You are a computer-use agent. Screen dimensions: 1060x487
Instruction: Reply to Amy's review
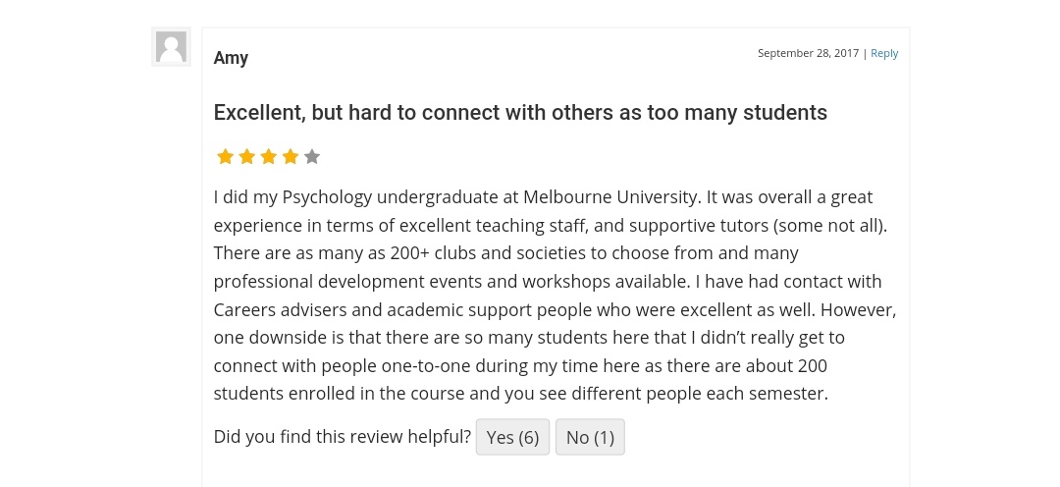(x=884, y=53)
